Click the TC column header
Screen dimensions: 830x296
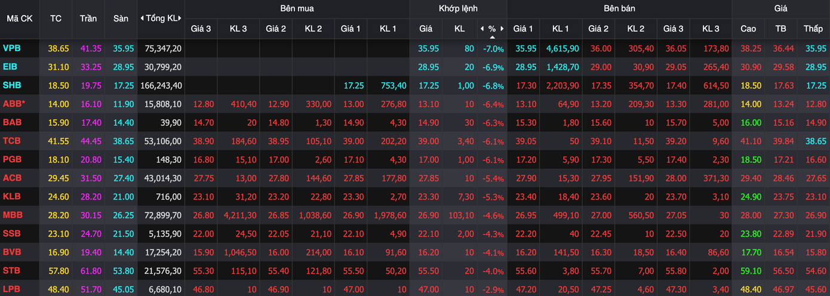56,18
